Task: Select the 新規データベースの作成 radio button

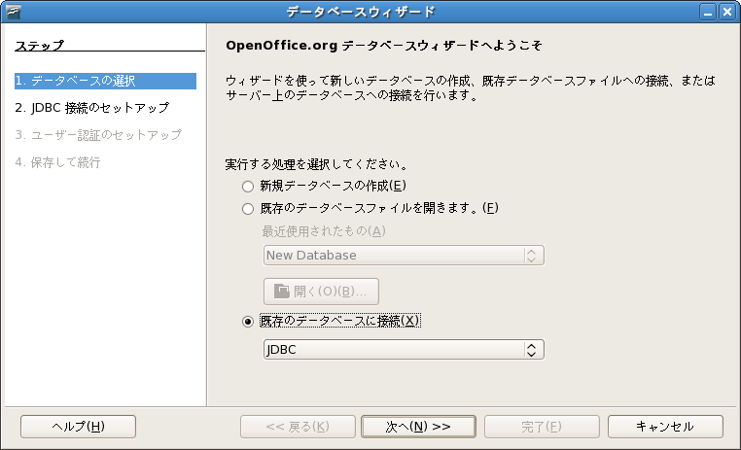Action: pos(248,187)
